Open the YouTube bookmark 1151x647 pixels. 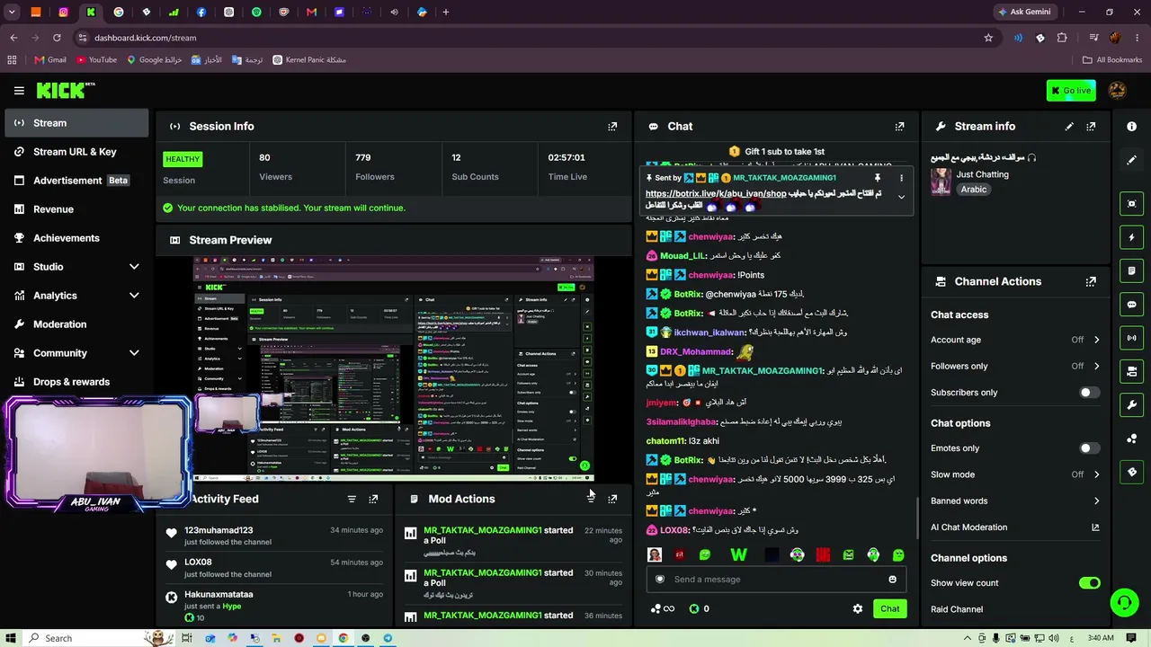click(96, 60)
